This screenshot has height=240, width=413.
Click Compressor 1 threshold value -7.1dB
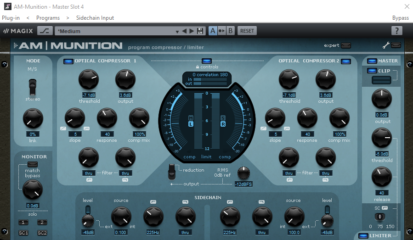(x=89, y=95)
